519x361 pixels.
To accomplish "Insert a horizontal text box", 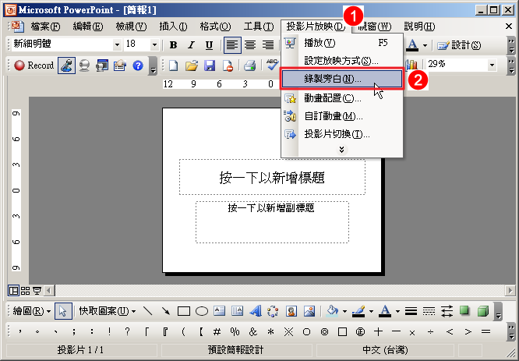I will click(220, 311).
